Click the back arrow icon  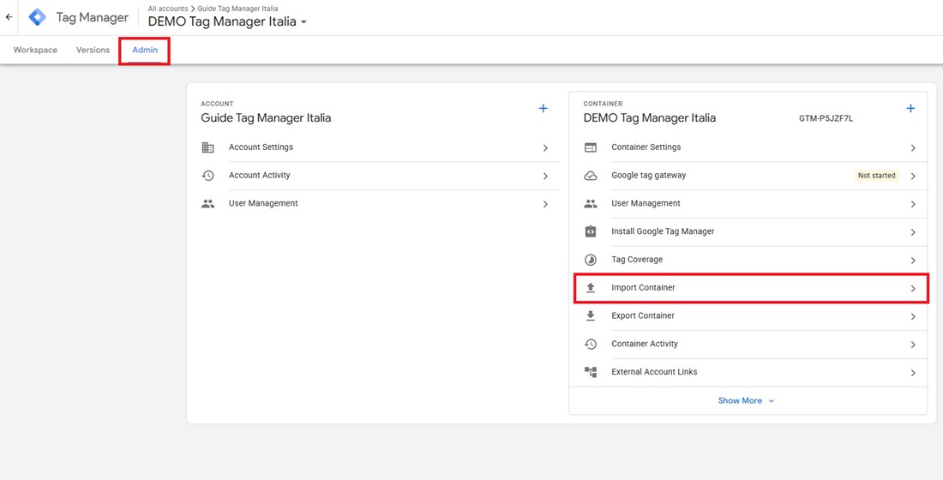tap(9, 17)
